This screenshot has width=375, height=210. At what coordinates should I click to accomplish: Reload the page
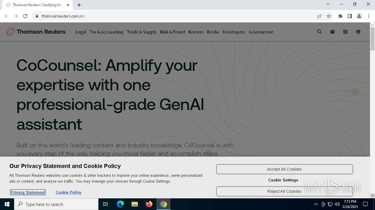25,16
